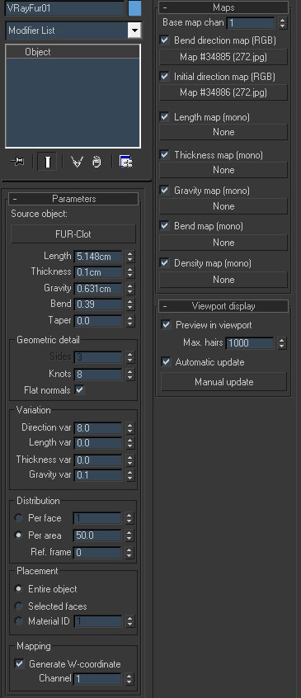
Task: Select the Per face radio button
Action: coord(18,518)
